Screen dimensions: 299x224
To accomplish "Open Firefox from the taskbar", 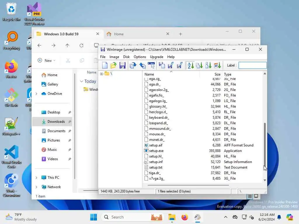I will pos(185,217).
